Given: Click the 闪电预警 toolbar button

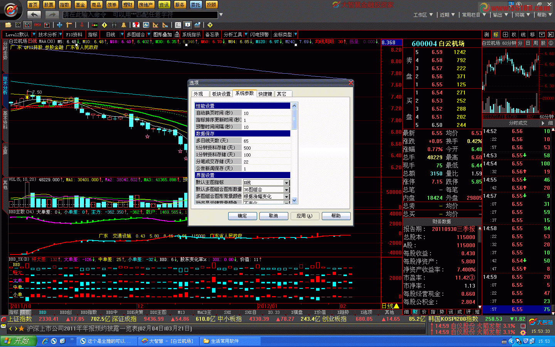Looking at the screenshot, I should (259, 34).
